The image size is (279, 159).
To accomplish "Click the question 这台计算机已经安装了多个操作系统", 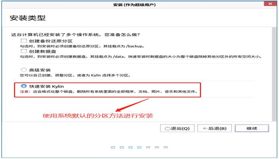I will point(75,35).
